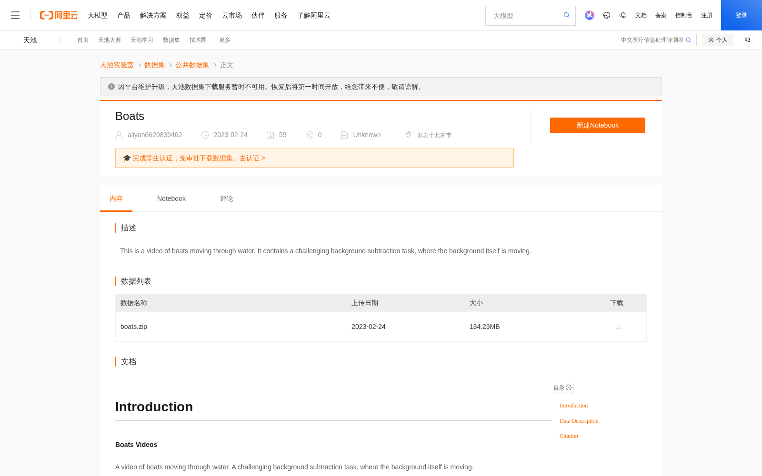Click the info icon in maintenance notice
Image resolution: width=762 pixels, height=476 pixels.
111,87
